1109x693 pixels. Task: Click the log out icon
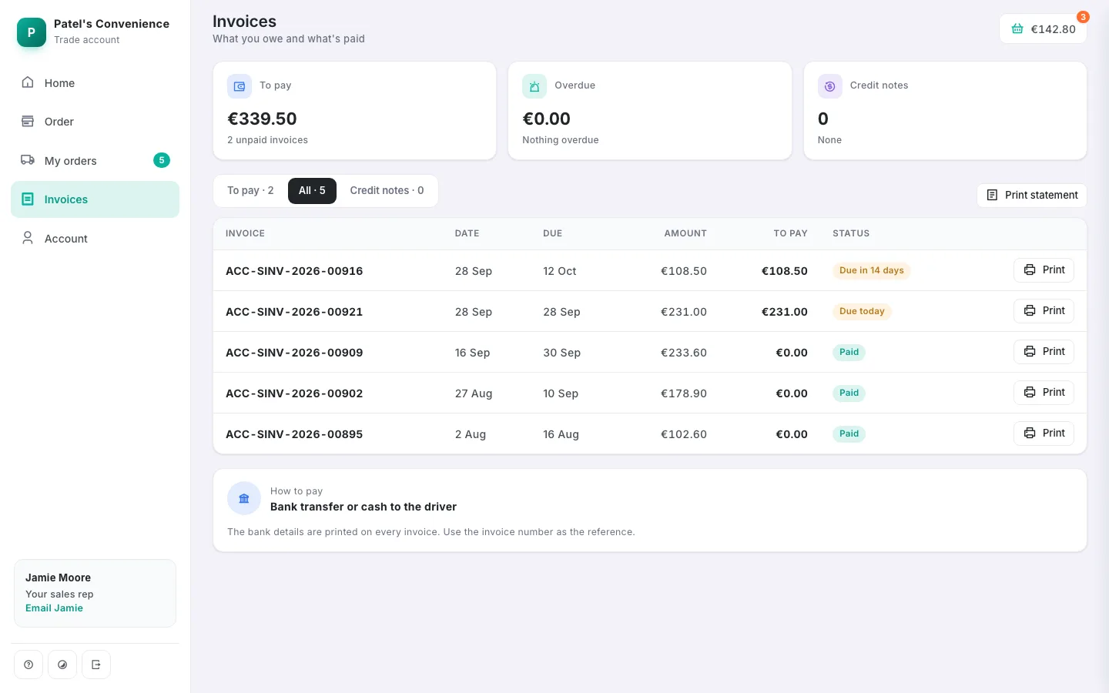point(96,665)
